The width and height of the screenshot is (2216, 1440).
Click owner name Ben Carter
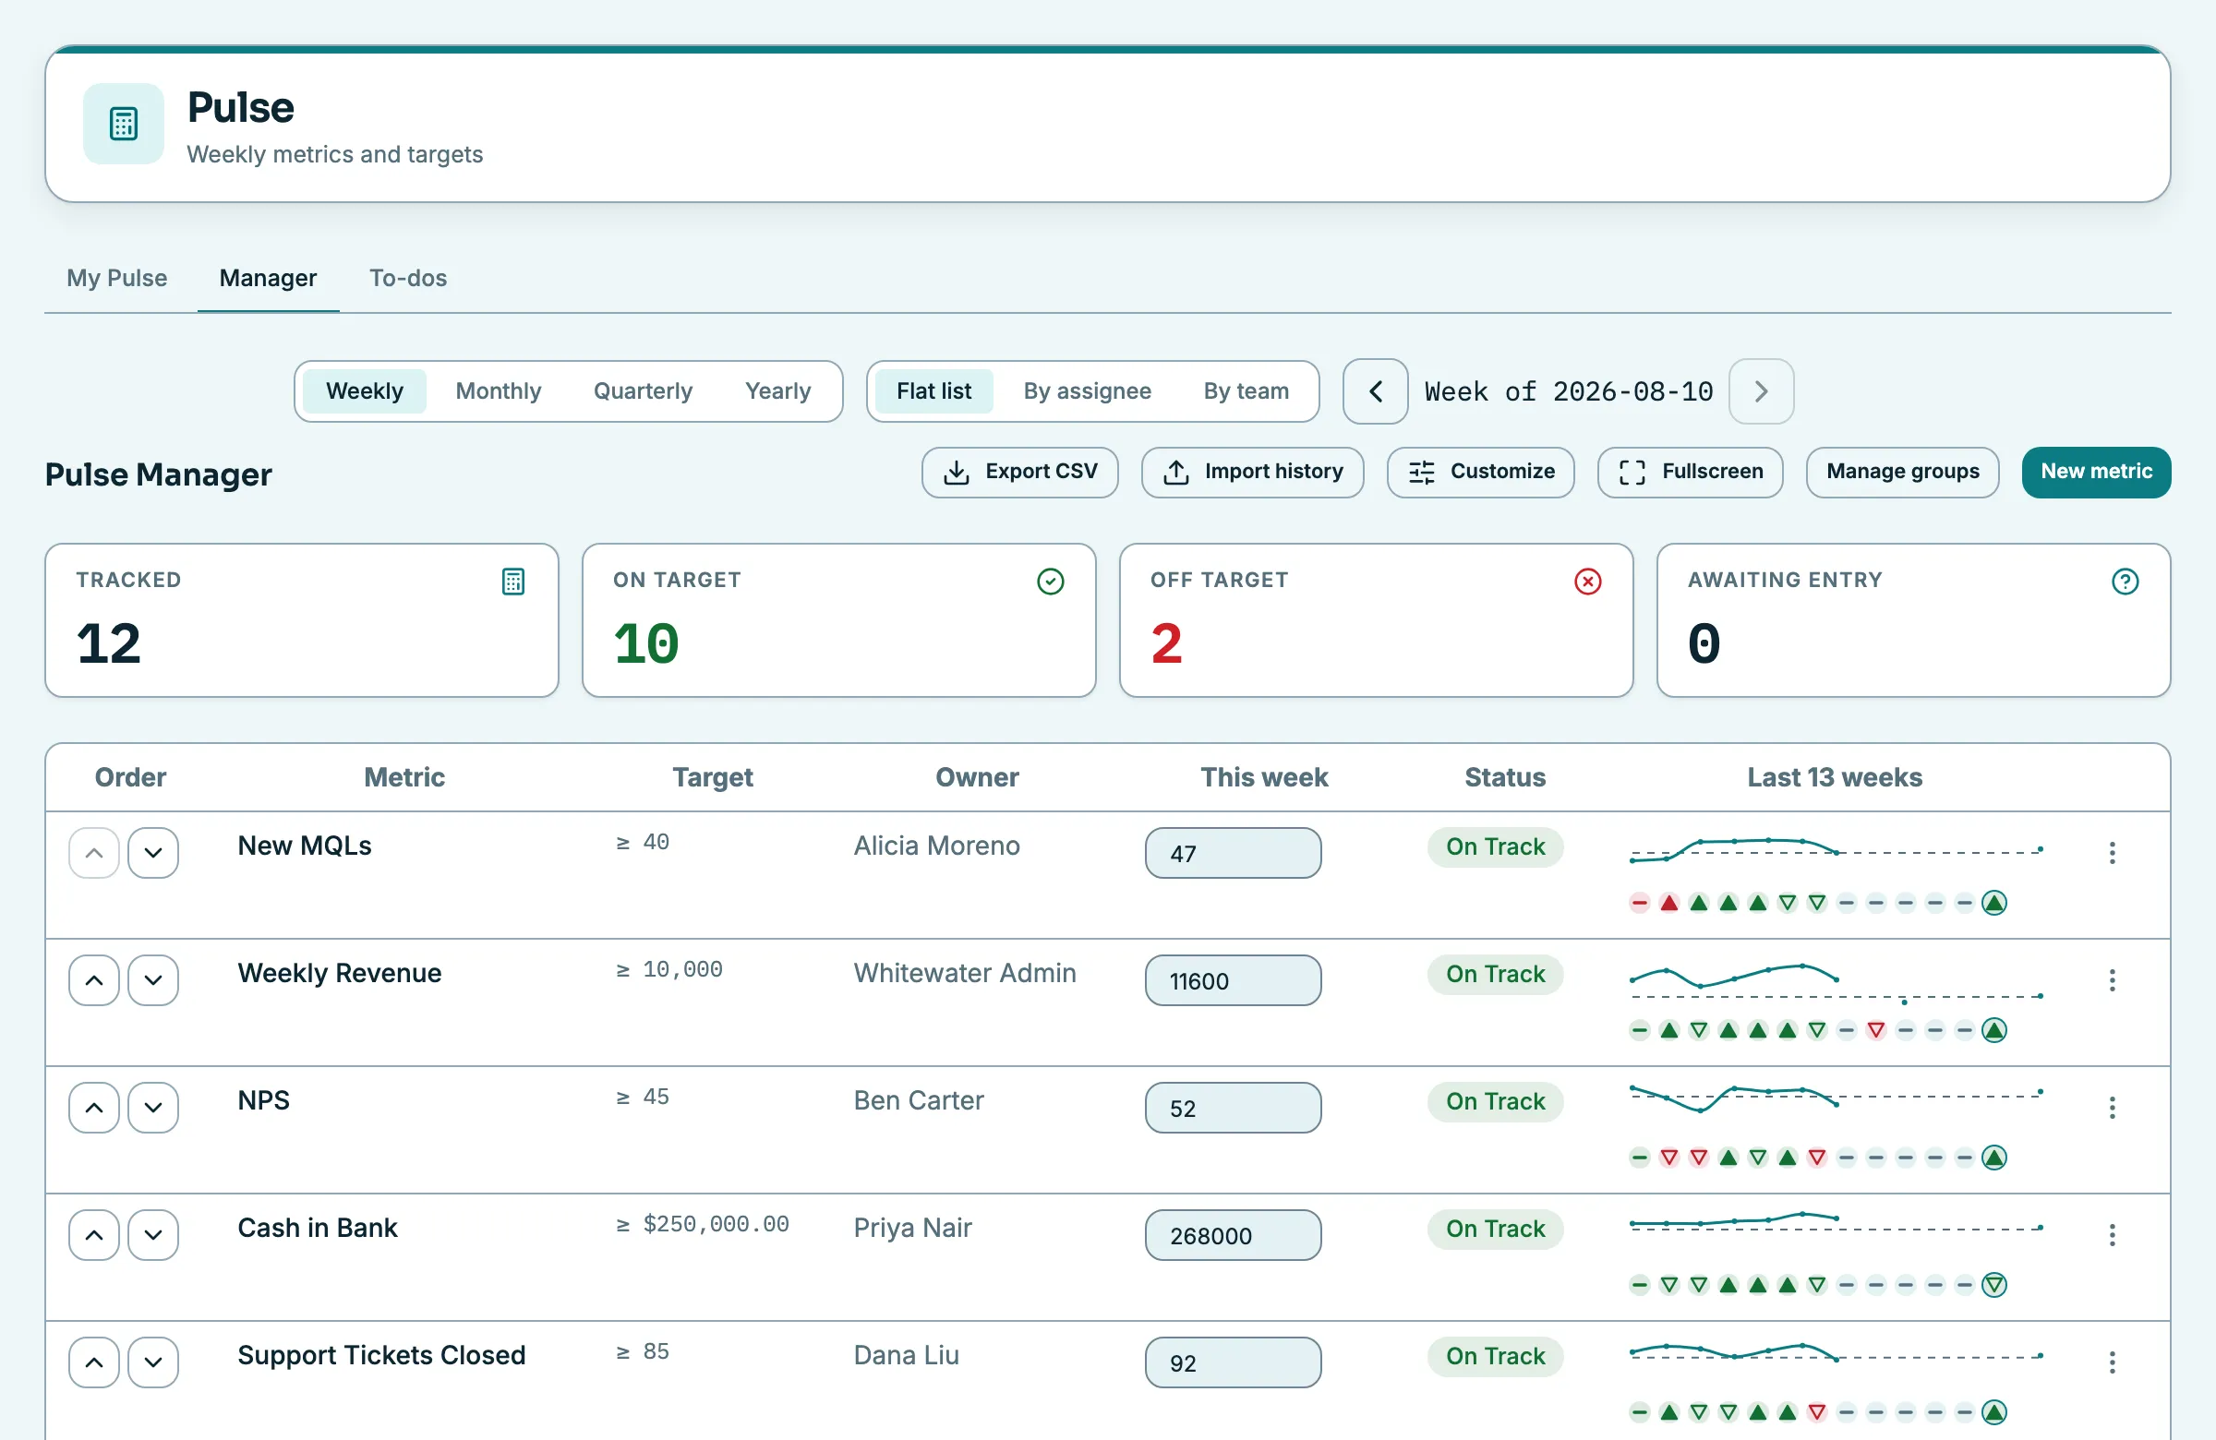[918, 1100]
